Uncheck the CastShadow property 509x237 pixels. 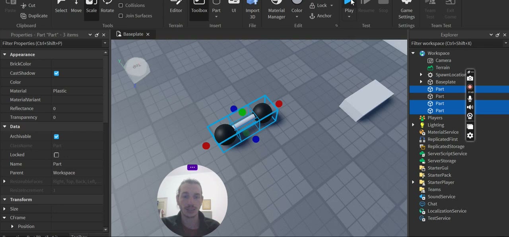[56, 73]
